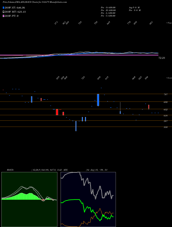Select the DOW MT: 625.15 label
Viewport: 172px width, 227px height.
(15, 12)
